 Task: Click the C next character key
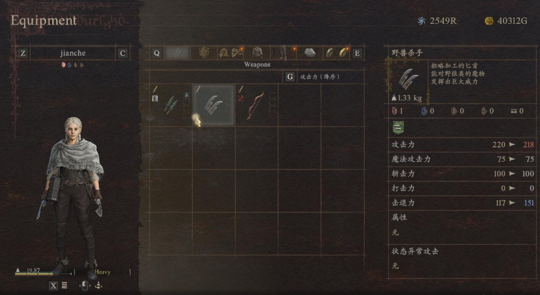click(122, 53)
